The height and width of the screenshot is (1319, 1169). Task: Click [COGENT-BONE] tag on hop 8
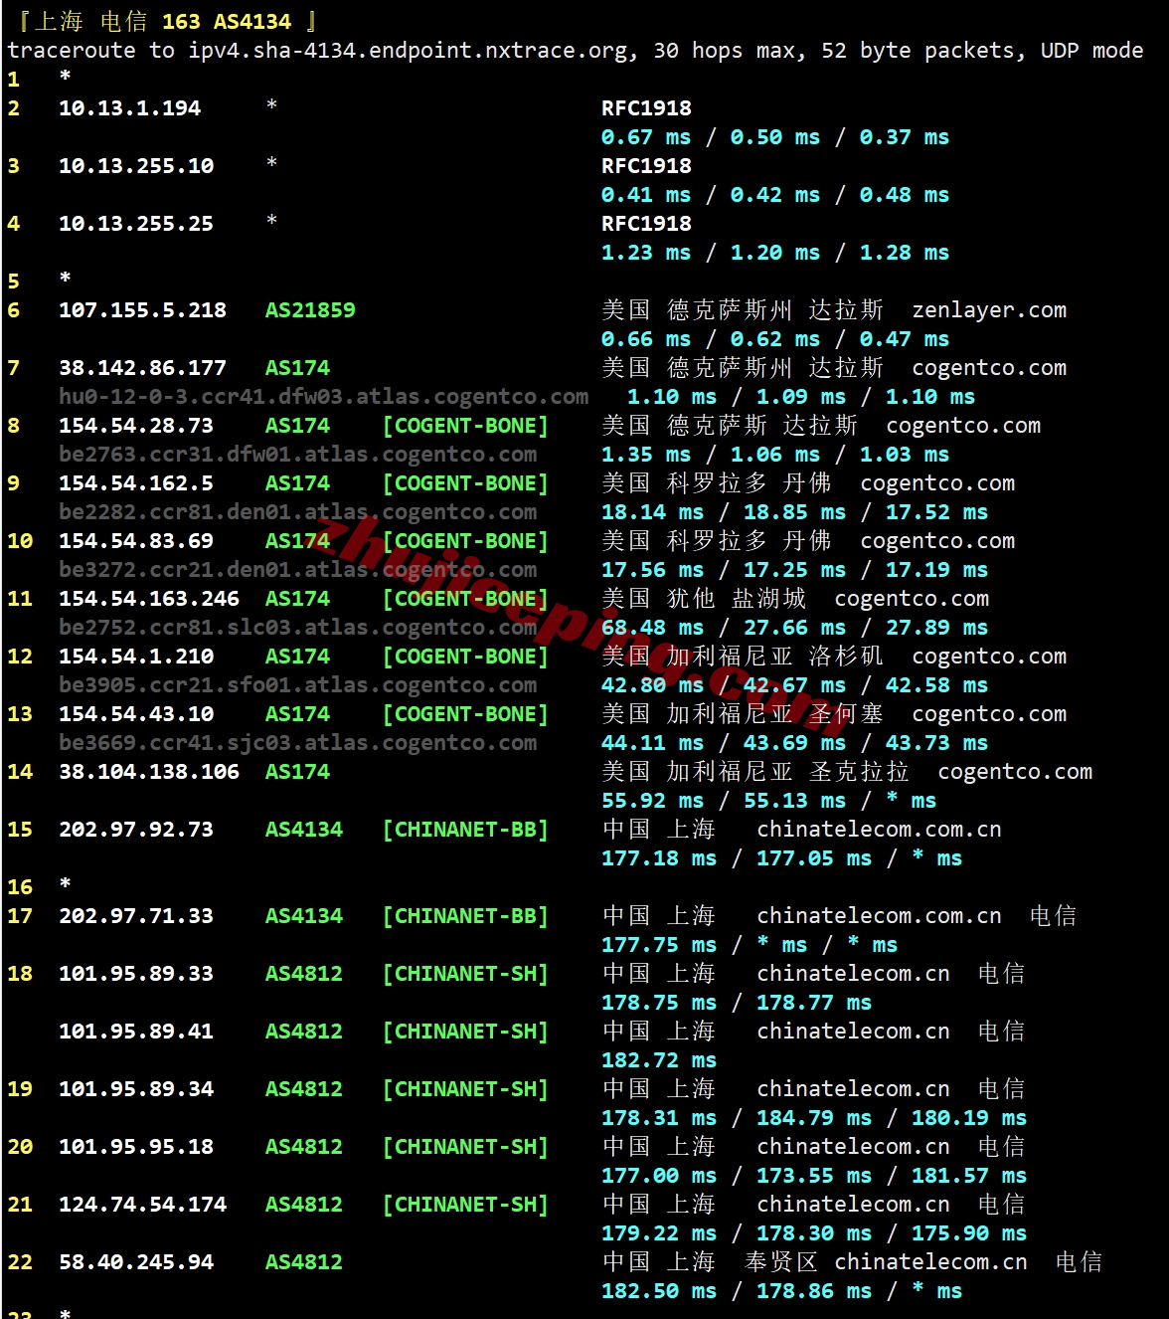pos(466,426)
